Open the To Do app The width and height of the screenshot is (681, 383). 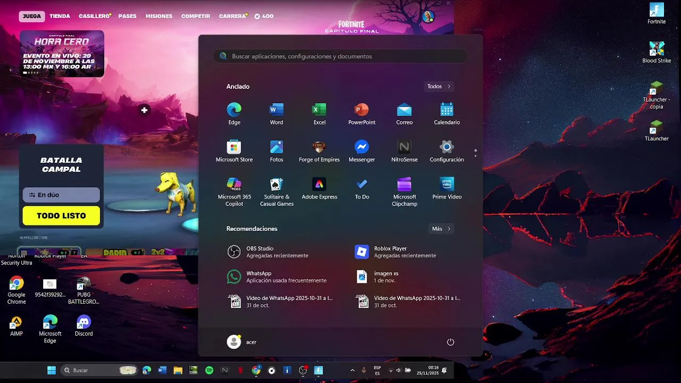[362, 188]
